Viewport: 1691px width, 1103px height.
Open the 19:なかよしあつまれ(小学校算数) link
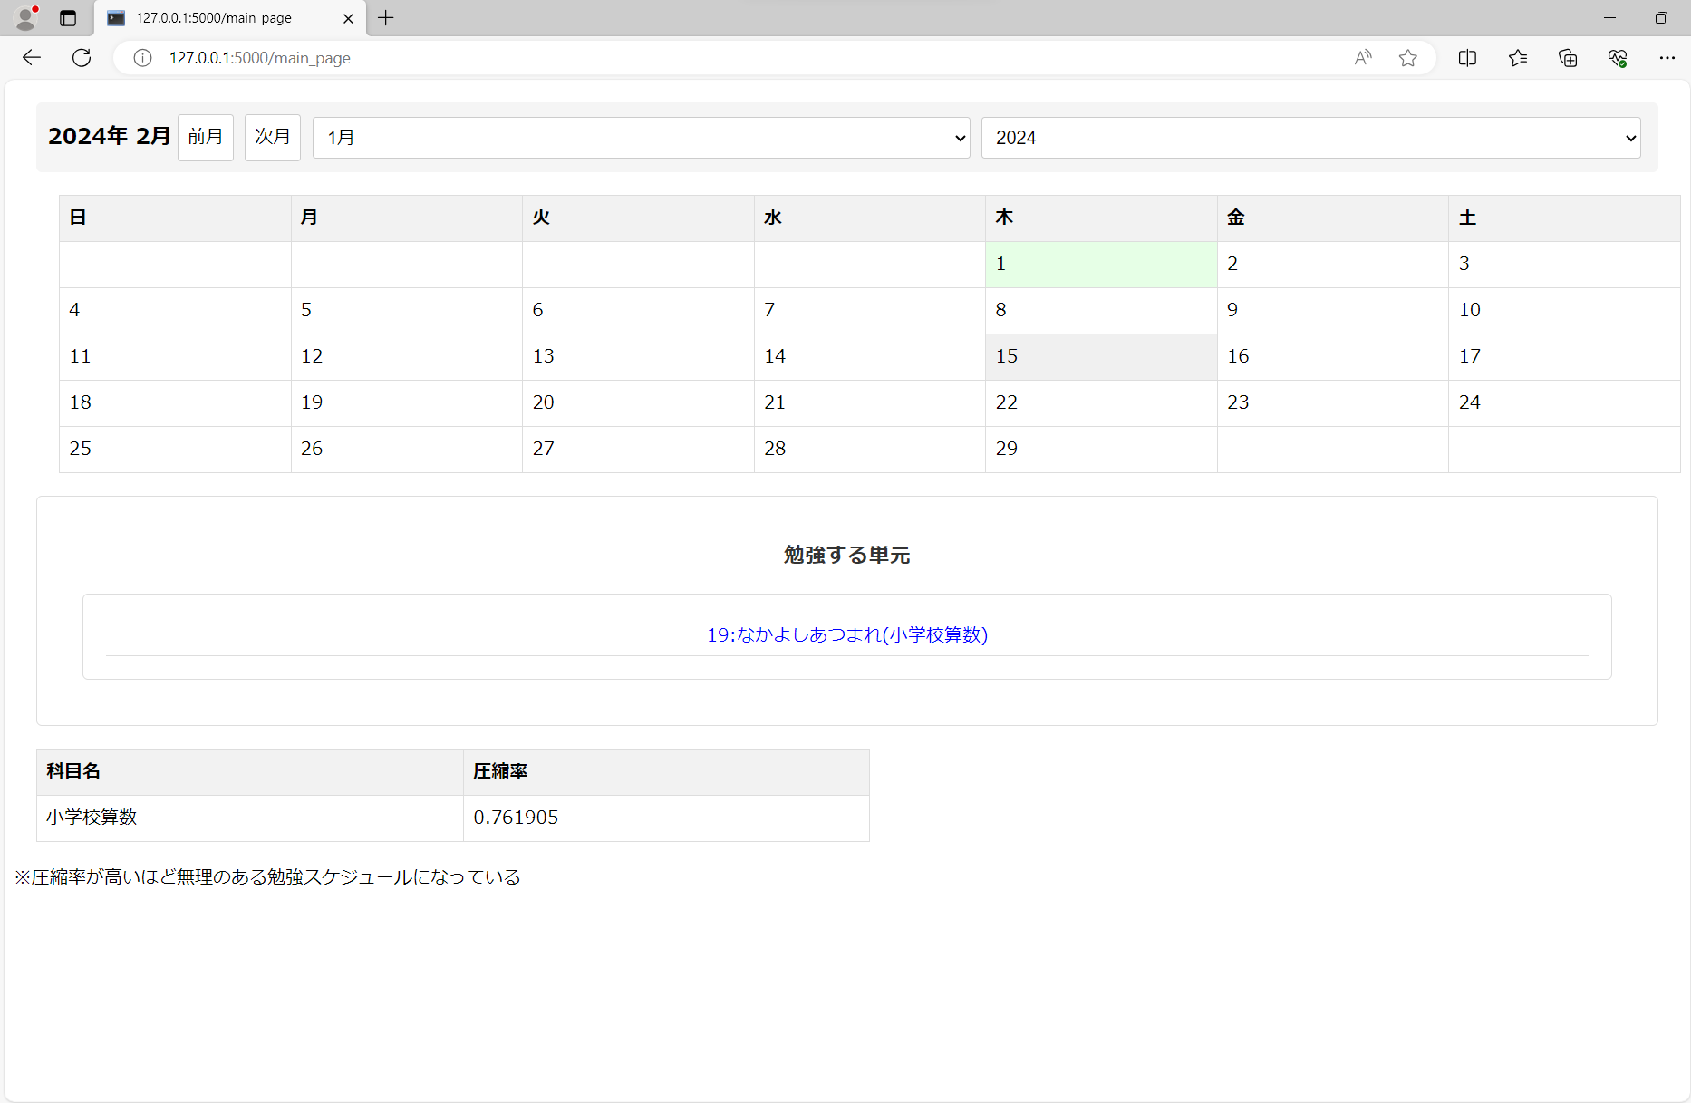point(846,634)
